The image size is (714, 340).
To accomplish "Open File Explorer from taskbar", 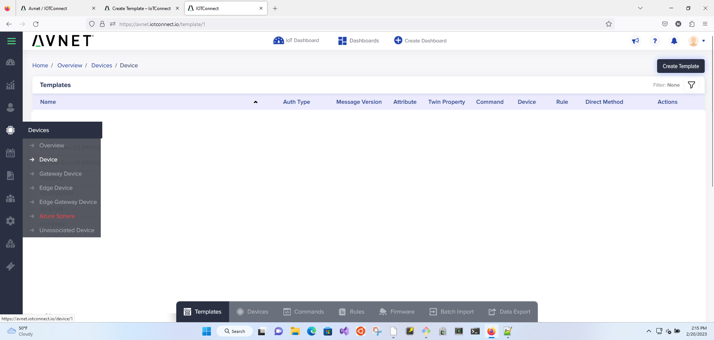I will [x=295, y=331].
